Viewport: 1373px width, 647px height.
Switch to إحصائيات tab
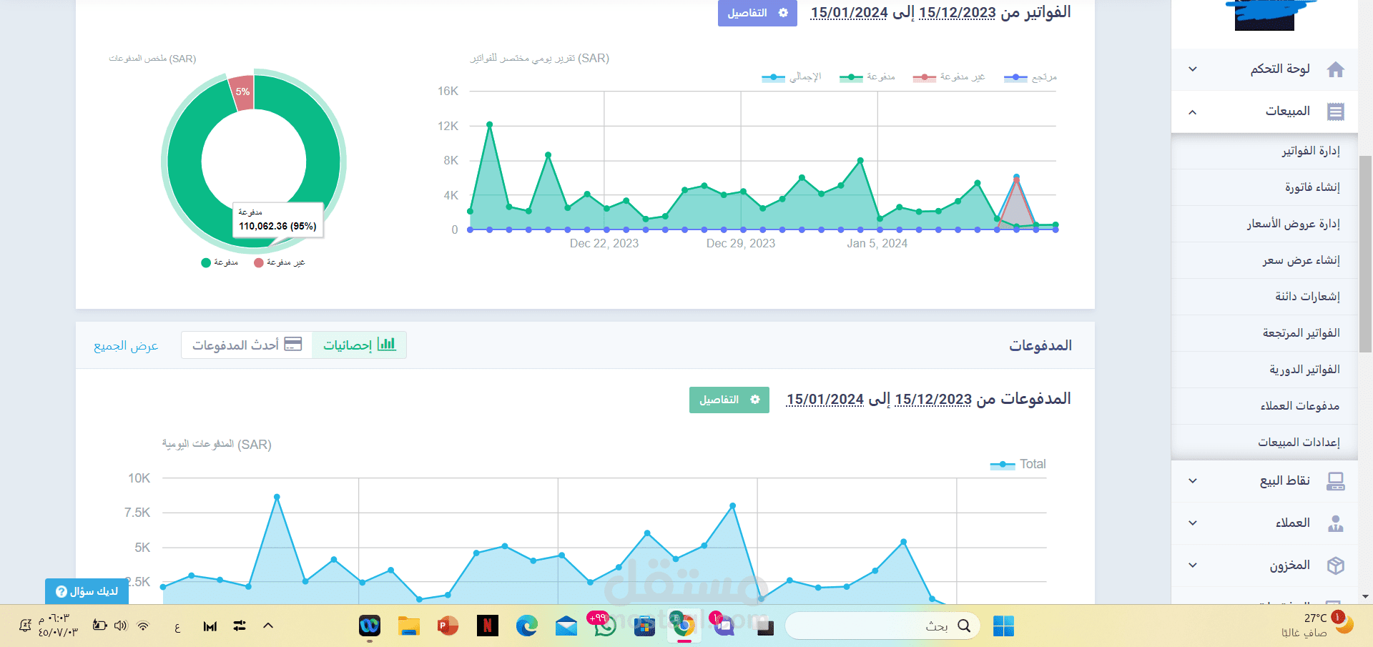point(359,345)
